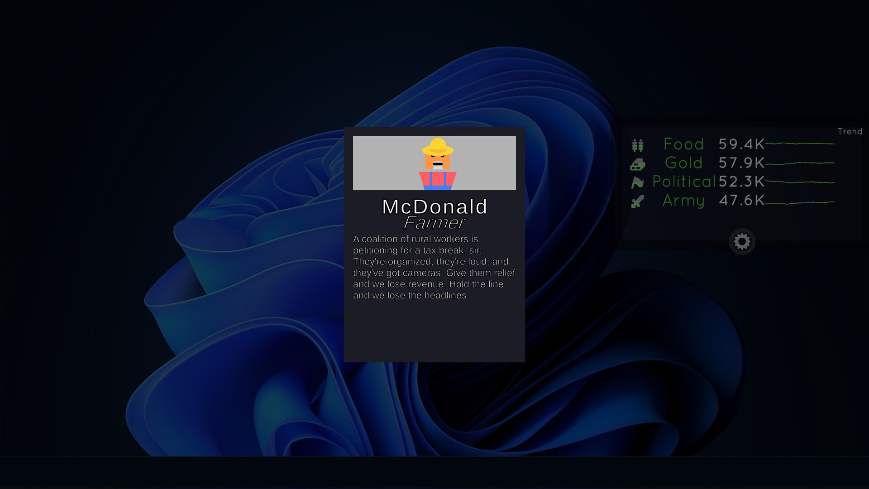Select the Army resource label
Image resolution: width=869 pixels, height=489 pixels.
point(683,201)
